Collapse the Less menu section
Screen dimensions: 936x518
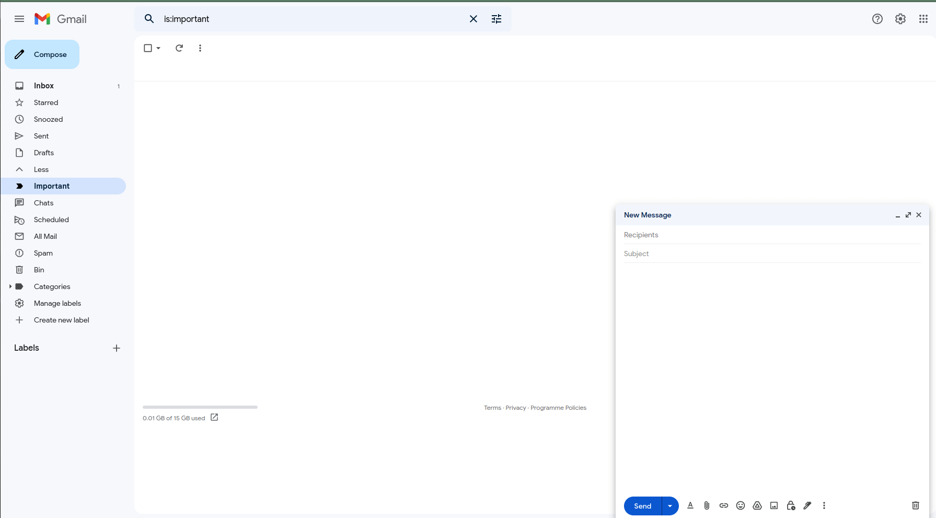(40, 169)
